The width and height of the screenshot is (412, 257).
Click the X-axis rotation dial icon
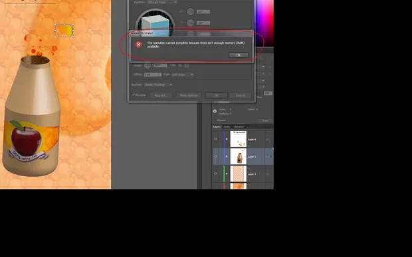click(x=190, y=11)
